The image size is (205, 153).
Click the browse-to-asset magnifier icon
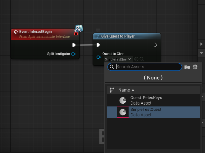pos(142,59)
